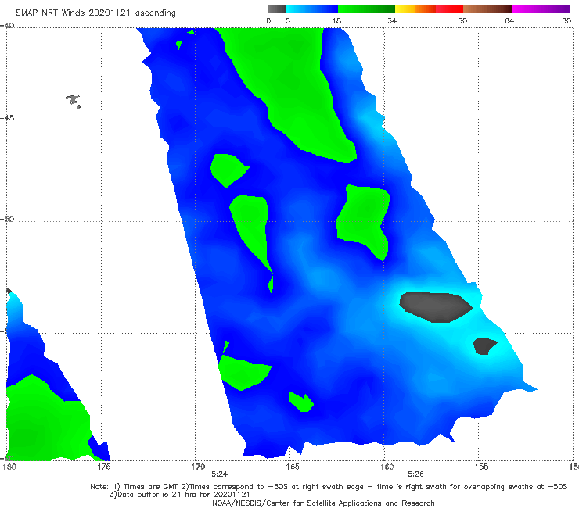579x508 pixels.
Task: Select the gray segment of the color bar
Action: click(x=277, y=9)
